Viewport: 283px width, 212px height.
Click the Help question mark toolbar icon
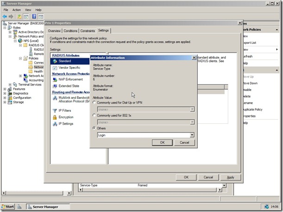point(34,17)
